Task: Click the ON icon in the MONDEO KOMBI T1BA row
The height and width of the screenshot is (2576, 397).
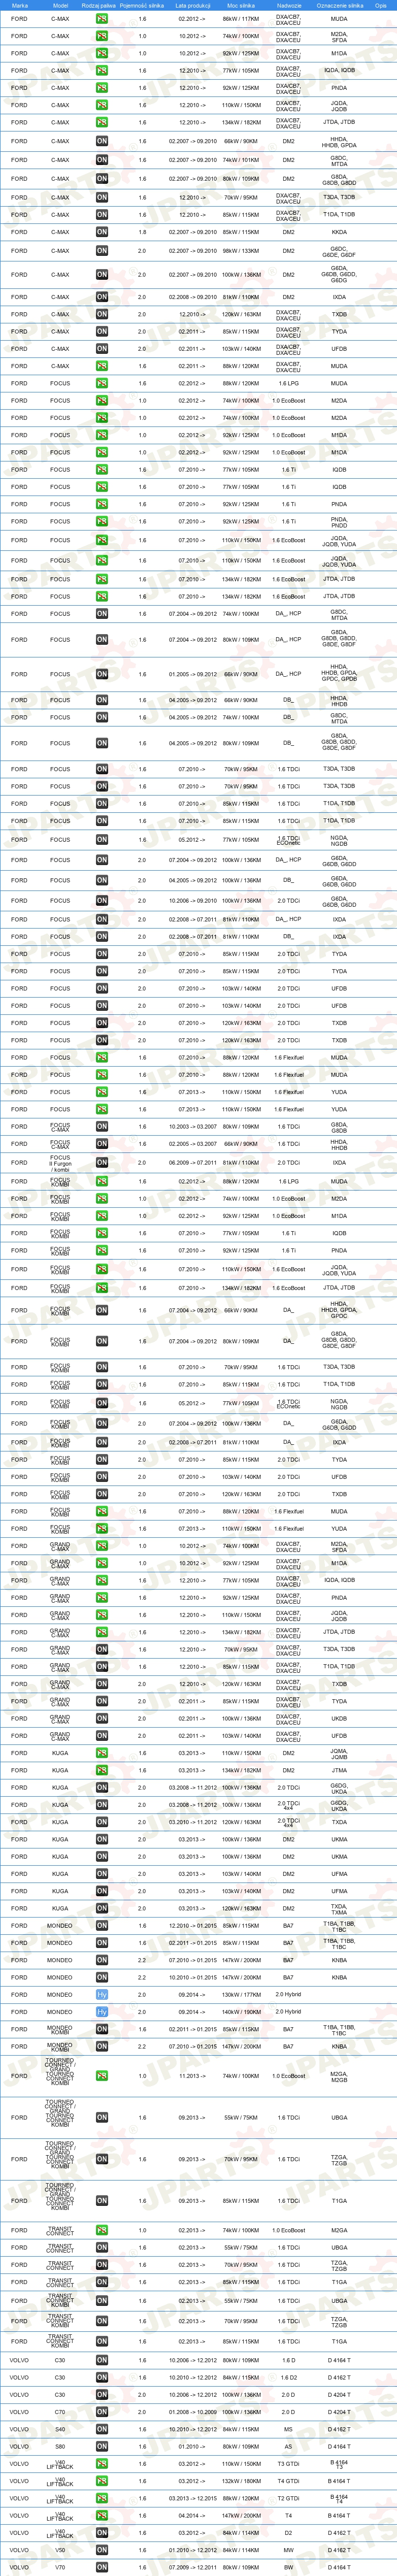Action: click(102, 2029)
